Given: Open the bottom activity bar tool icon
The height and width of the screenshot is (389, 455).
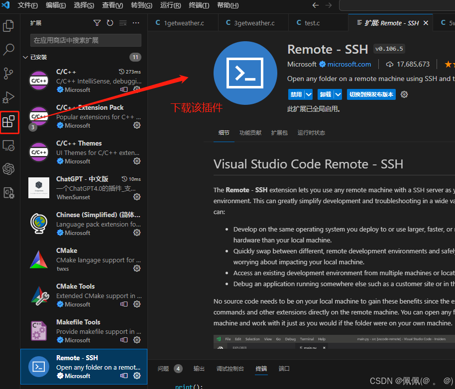Looking at the screenshot, I should (x=8, y=193).
